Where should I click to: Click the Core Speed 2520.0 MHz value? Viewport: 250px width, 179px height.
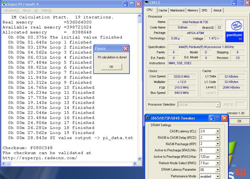coord(182,77)
